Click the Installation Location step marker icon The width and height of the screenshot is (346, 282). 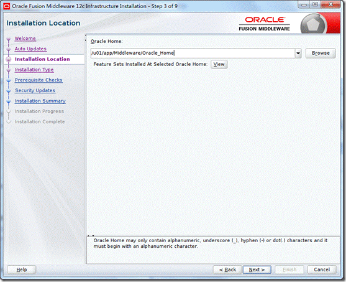tap(9, 59)
